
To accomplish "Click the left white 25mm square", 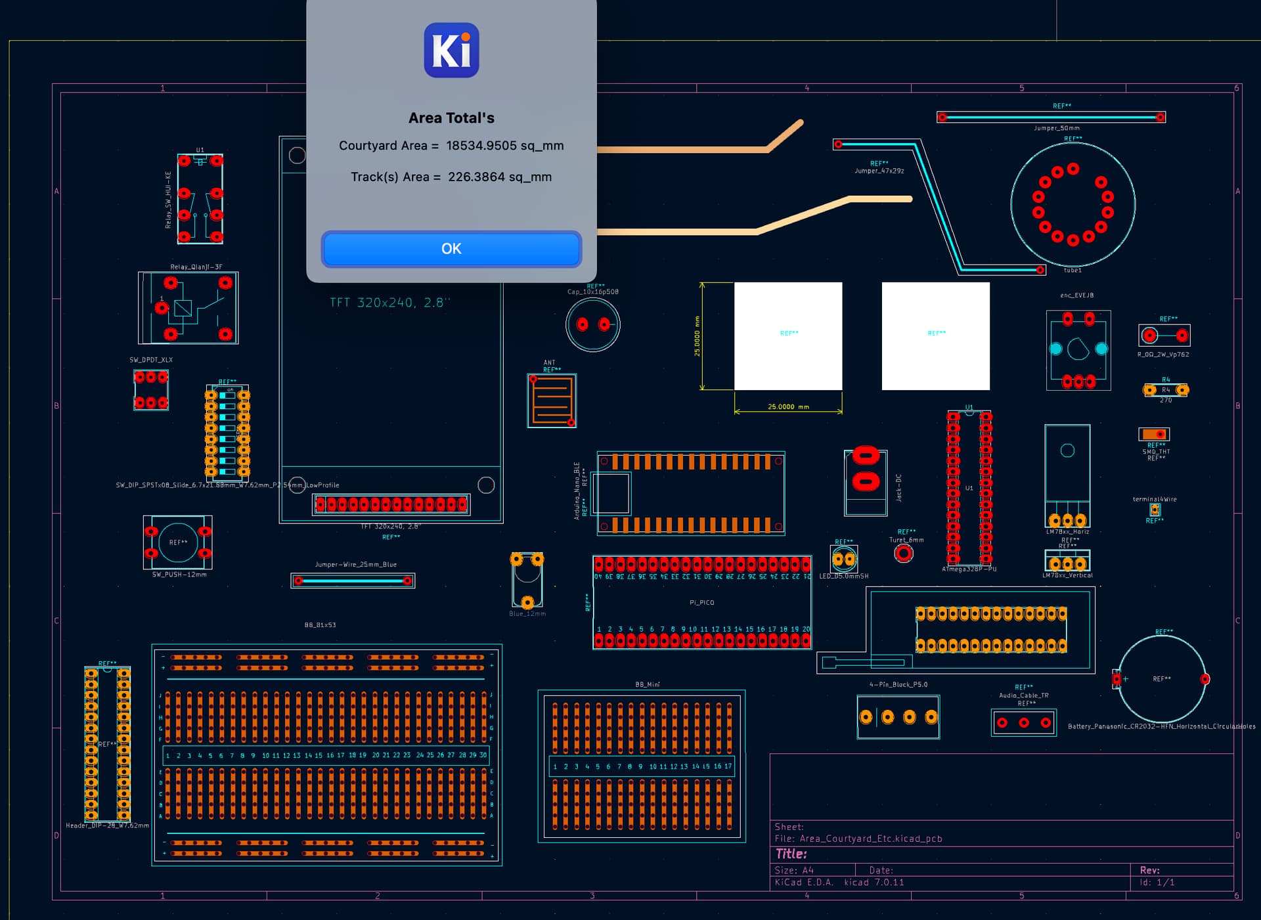I will pos(788,336).
